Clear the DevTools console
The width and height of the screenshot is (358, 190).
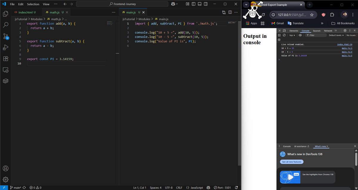point(284,35)
